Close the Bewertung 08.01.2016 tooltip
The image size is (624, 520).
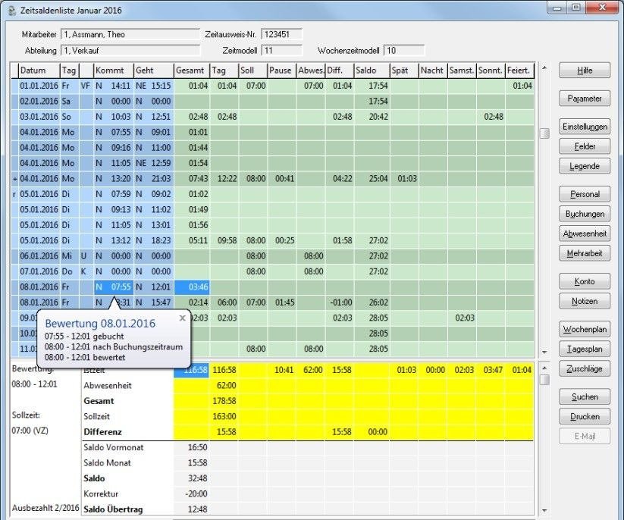coord(182,318)
